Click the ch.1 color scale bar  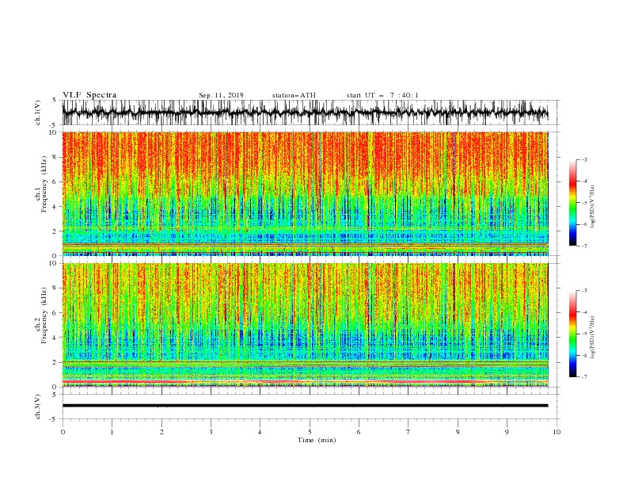(572, 203)
